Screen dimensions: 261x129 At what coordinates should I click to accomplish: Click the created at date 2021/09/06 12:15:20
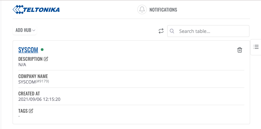39,99
